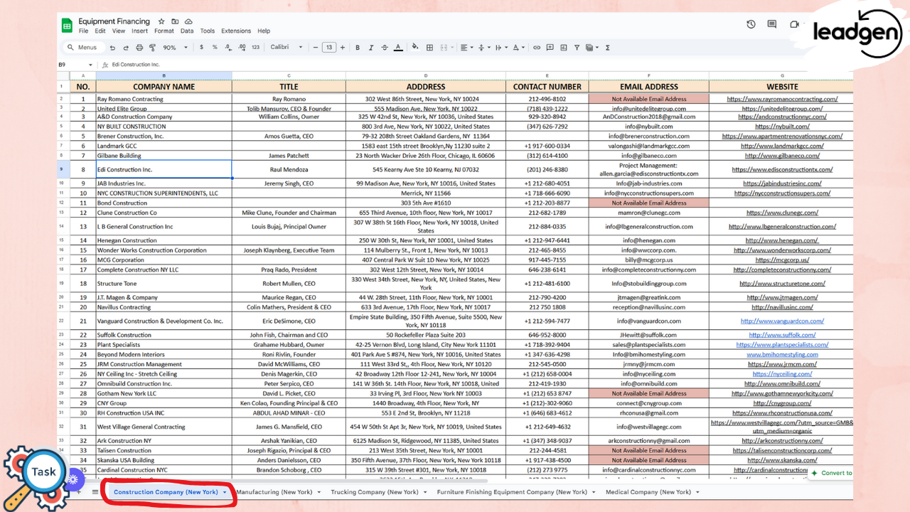Toggle bold formatting
This screenshot has height=512, width=910.
358,48
